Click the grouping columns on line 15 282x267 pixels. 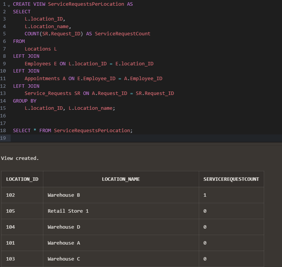70,108
